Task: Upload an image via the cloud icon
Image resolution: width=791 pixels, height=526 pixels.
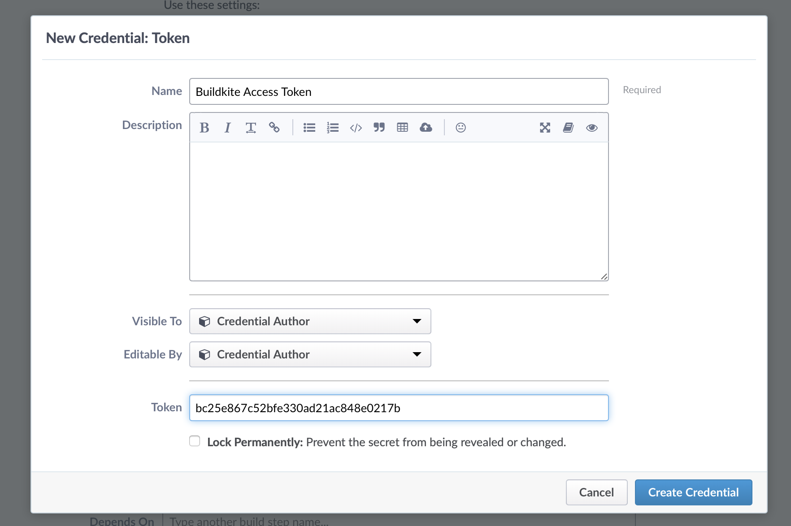Action: coord(426,128)
